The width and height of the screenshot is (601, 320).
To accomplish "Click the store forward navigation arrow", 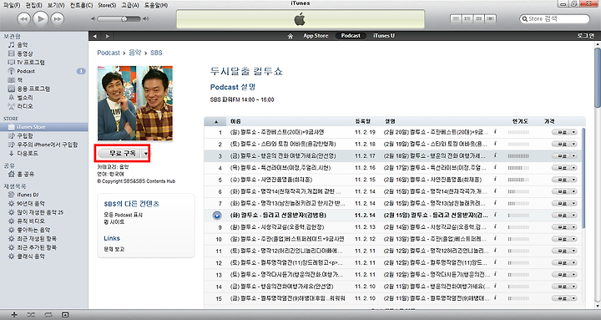I will (x=108, y=36).
